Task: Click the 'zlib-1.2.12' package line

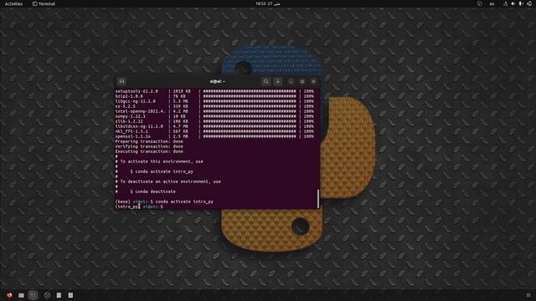Action: click(214, 121)
